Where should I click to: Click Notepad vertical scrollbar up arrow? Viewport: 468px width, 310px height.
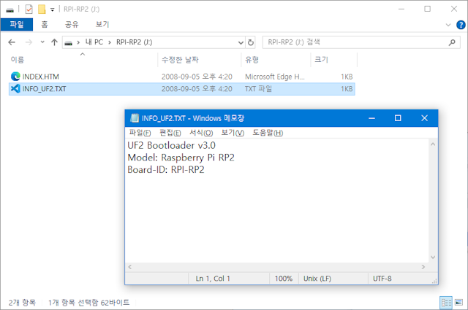coord(433,144)
